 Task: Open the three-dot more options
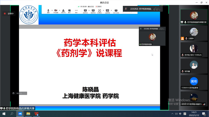click(x=76, y=11)
